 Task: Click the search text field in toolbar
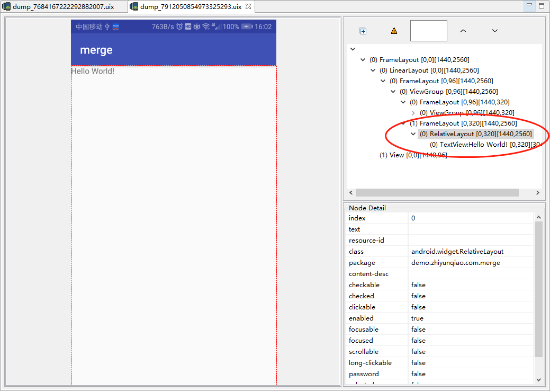429,31
